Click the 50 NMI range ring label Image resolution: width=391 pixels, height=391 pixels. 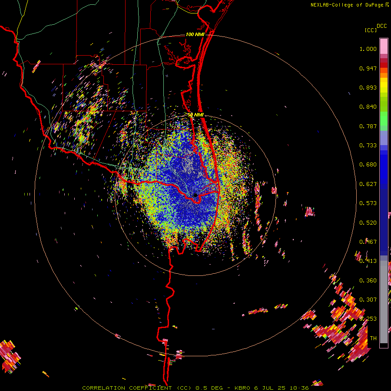point(196,115)
